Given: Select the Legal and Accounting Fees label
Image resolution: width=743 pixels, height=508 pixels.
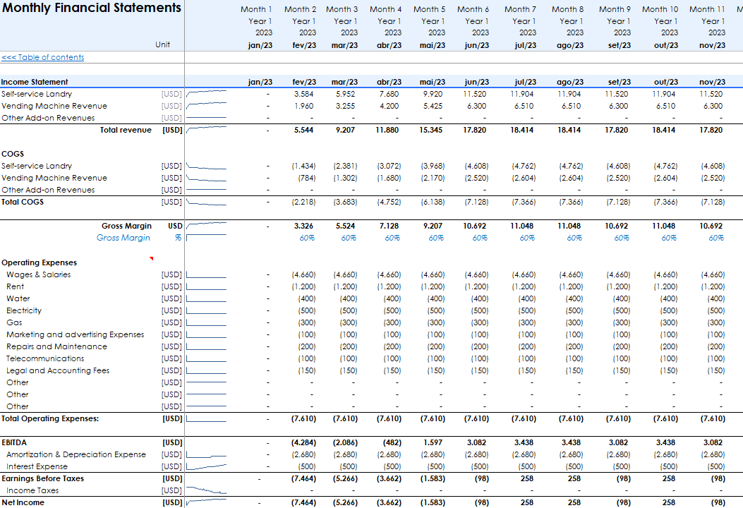Looking at the screenshot, I should [58, 370].
